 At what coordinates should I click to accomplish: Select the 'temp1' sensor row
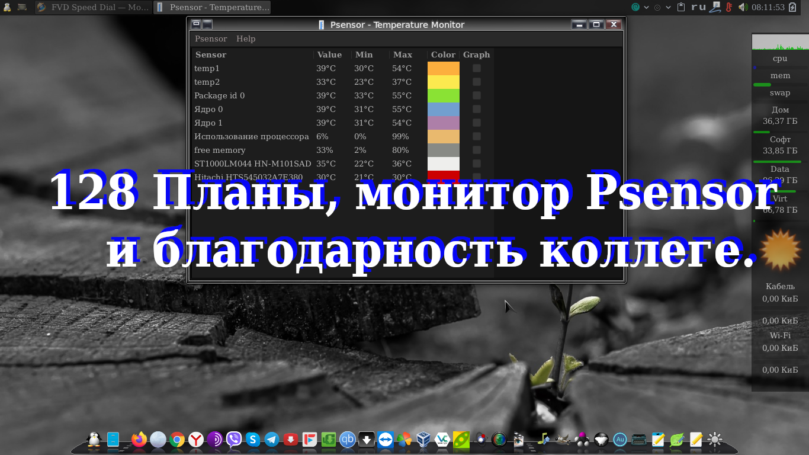tap(343, 68)
